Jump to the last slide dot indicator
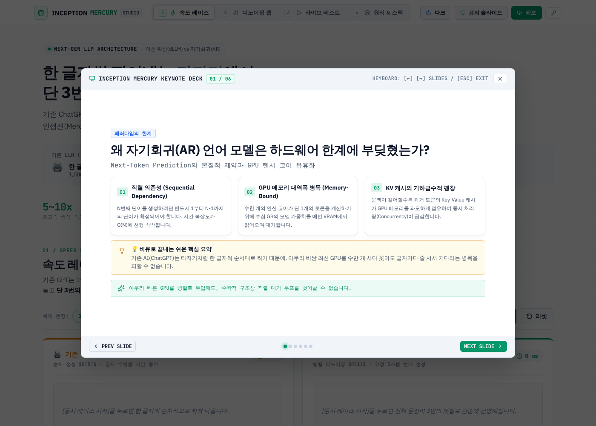Image resolution: width=596 pixels, height=426 pixels. 311,346
